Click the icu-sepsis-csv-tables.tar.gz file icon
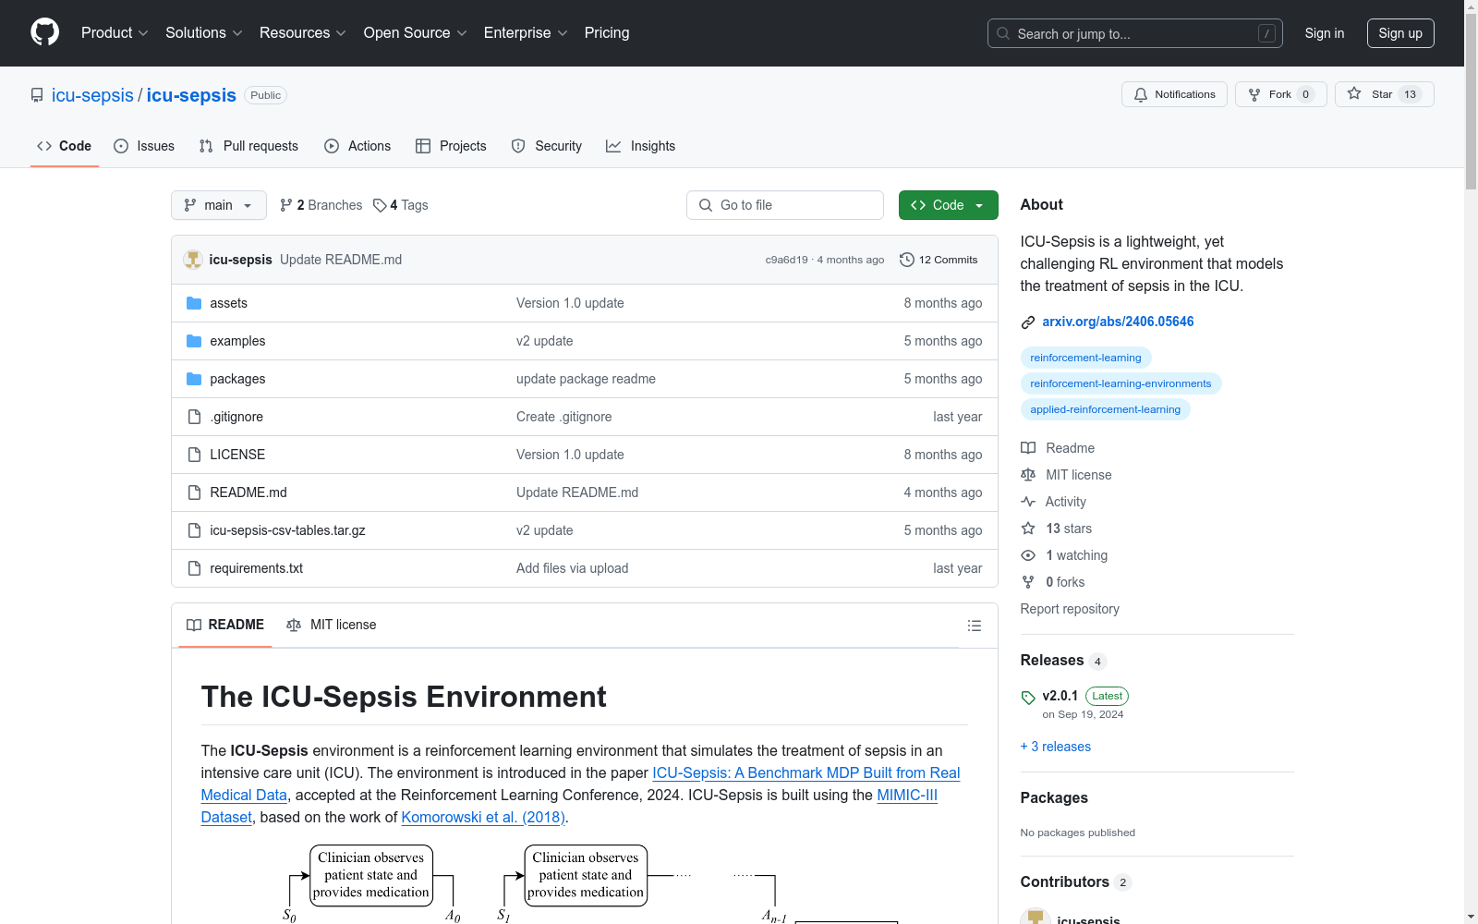Screen dimensions: 1478x924 [x=194, y=530]
